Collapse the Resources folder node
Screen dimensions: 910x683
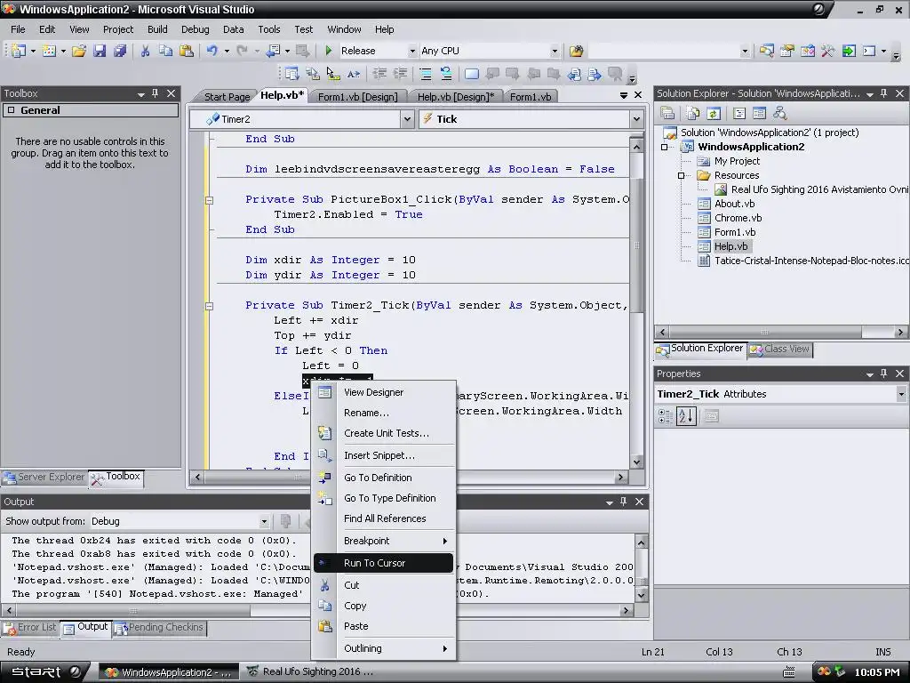[x=682, y=175]
